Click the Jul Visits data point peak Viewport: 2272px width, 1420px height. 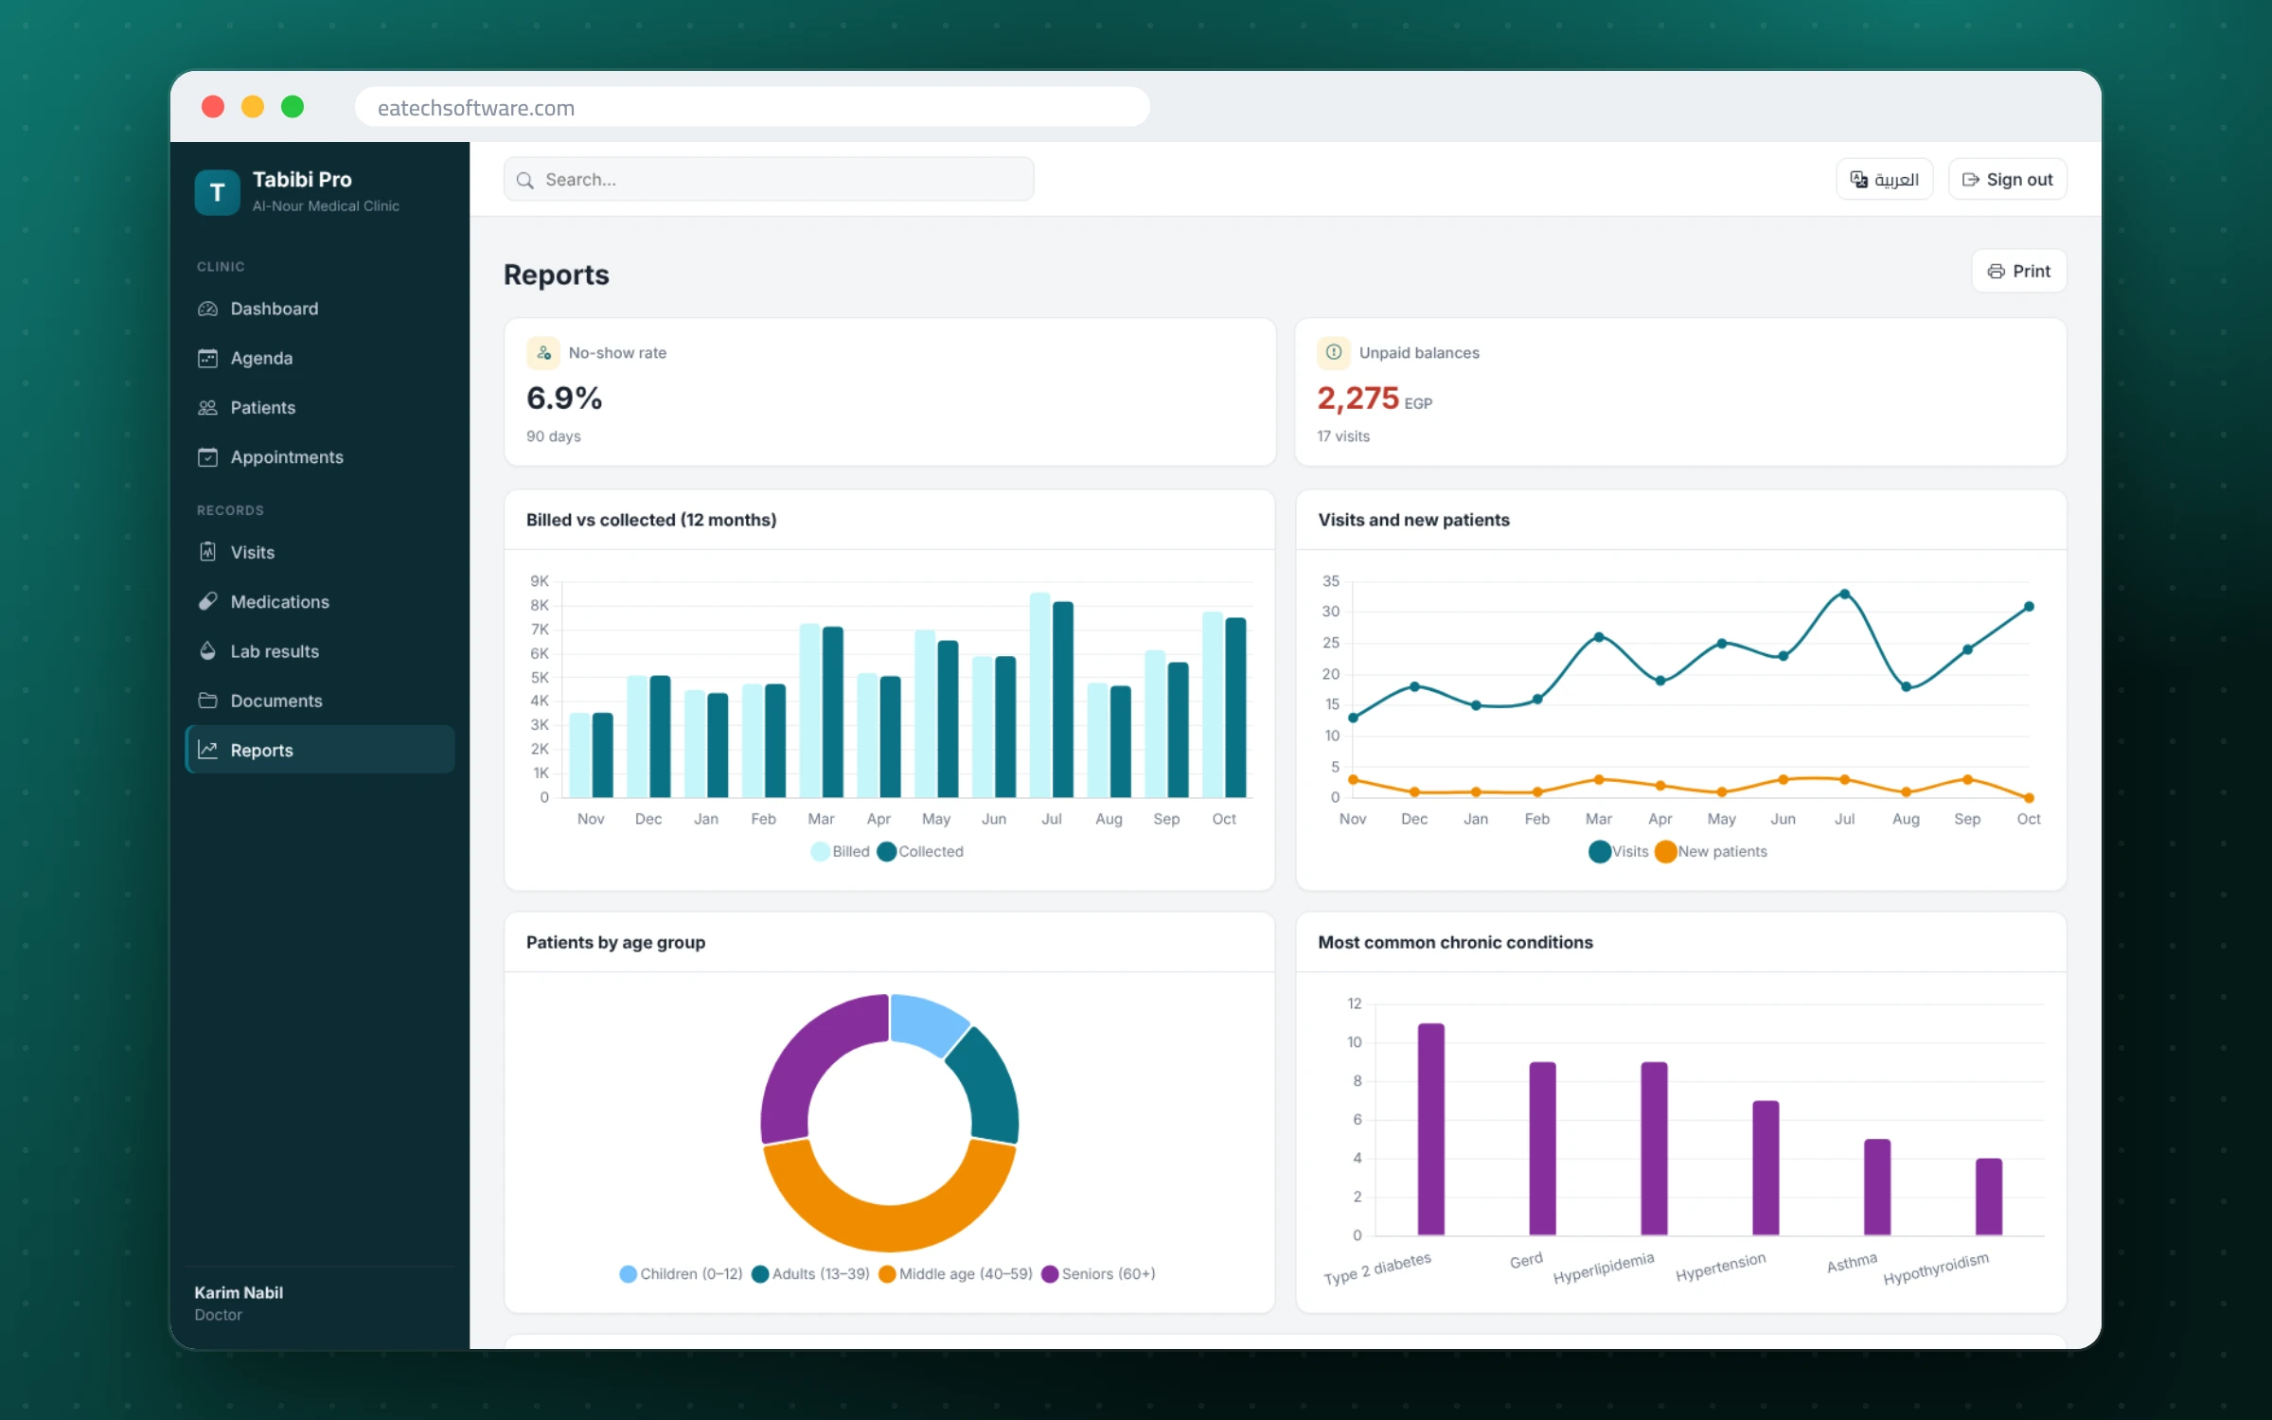point(1844,595)
